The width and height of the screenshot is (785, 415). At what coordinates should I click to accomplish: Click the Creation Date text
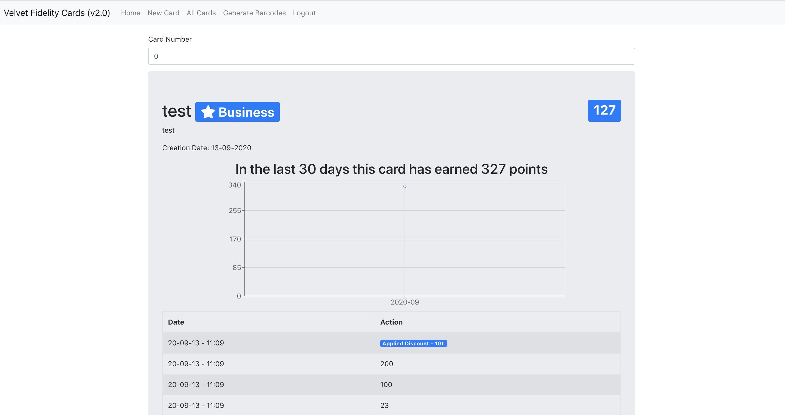coord(207,148)
